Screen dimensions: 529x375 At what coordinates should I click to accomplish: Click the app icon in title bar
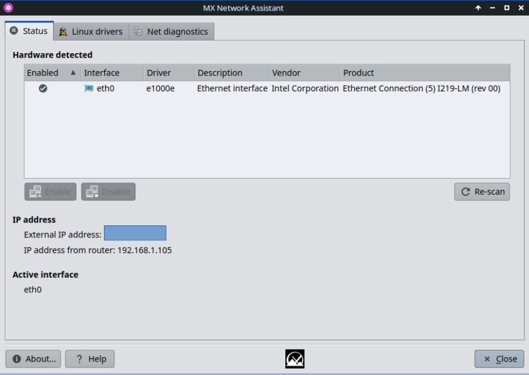[x=8, y=8]
